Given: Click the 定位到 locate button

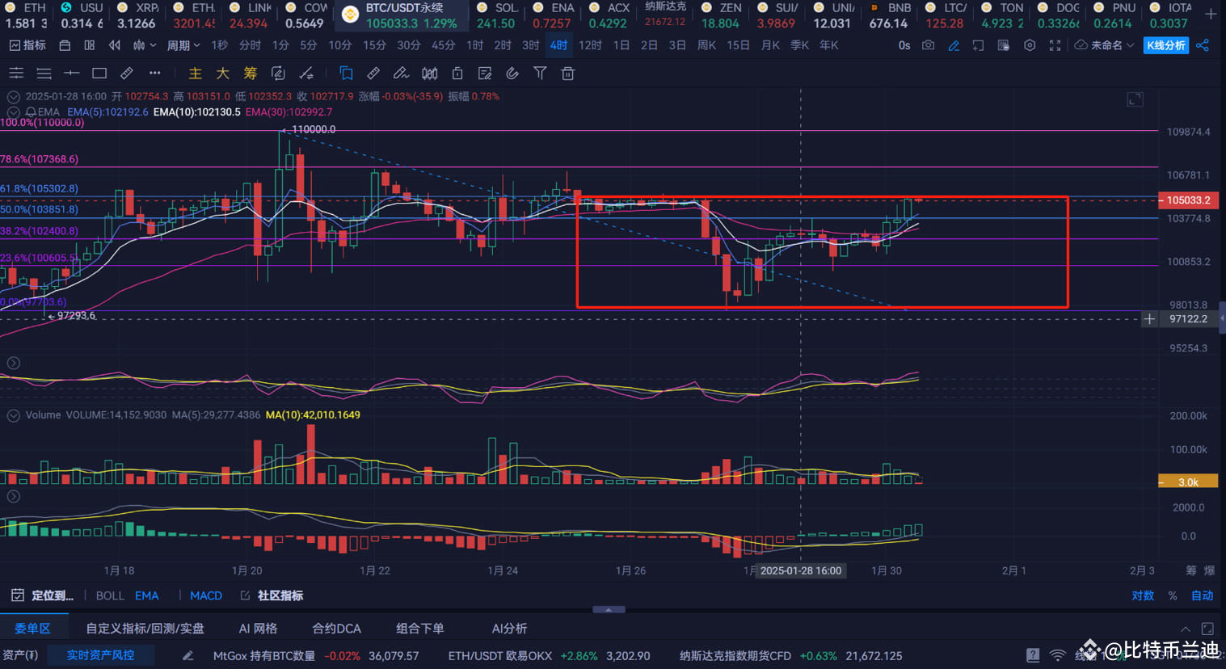Looking at the screenshot, I should pyautogui.click(x=43, y=595).
